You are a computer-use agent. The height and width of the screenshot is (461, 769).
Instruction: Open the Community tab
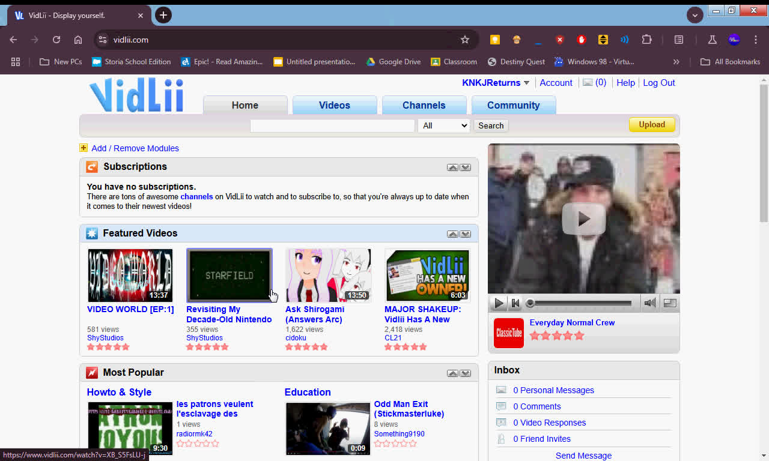(513, 105)
